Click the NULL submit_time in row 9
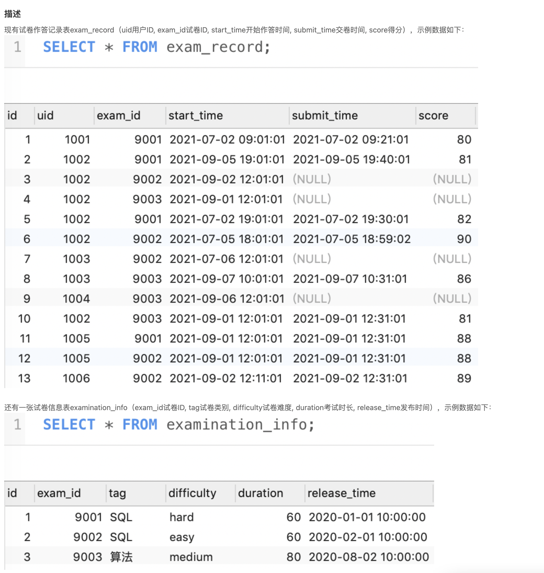Image resolution: width=544 pixels, height=573 pixels. 312,299
